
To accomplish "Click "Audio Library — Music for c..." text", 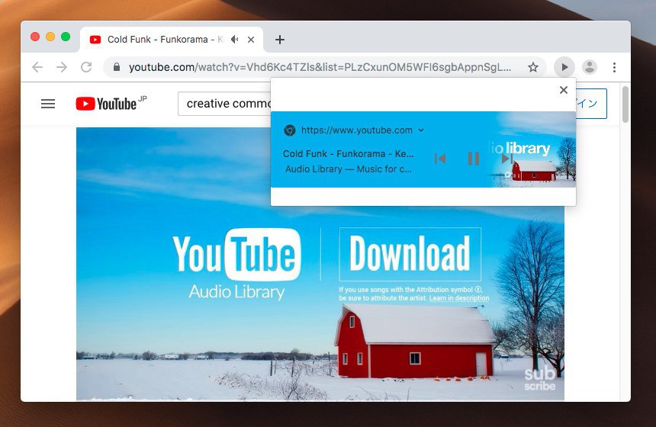I will click(x=348, y=169).
